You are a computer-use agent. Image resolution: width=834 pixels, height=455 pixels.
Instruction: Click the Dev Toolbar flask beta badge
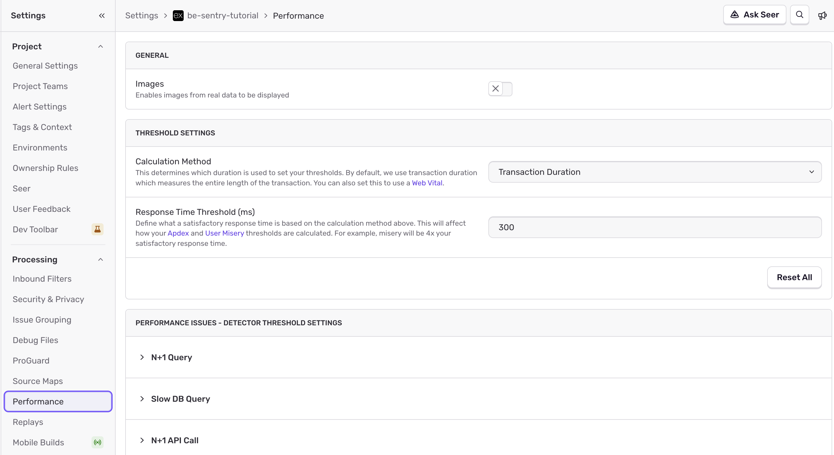pos(98,229)
